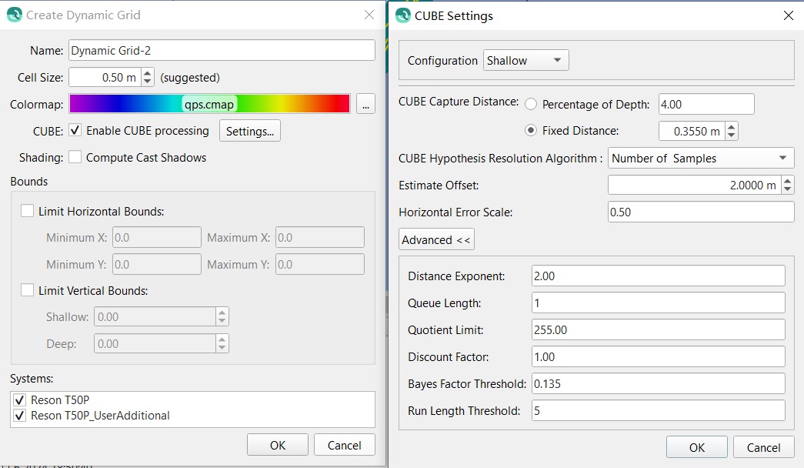Click Shallow bound up arrow
The image size is (804, 468).
click(222, 312)
